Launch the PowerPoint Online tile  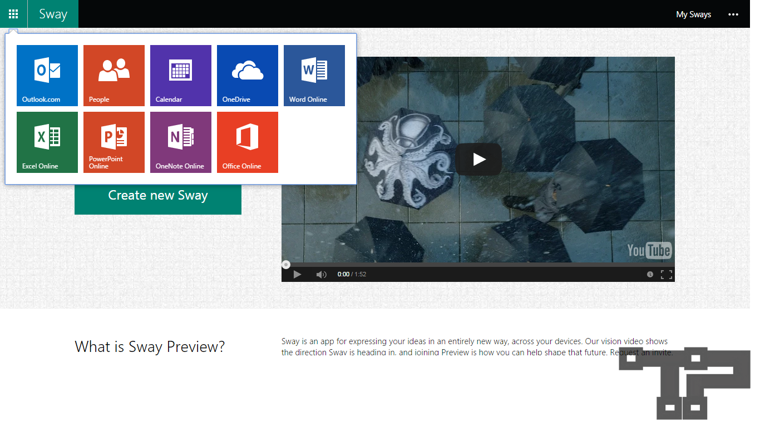(114, 142)
